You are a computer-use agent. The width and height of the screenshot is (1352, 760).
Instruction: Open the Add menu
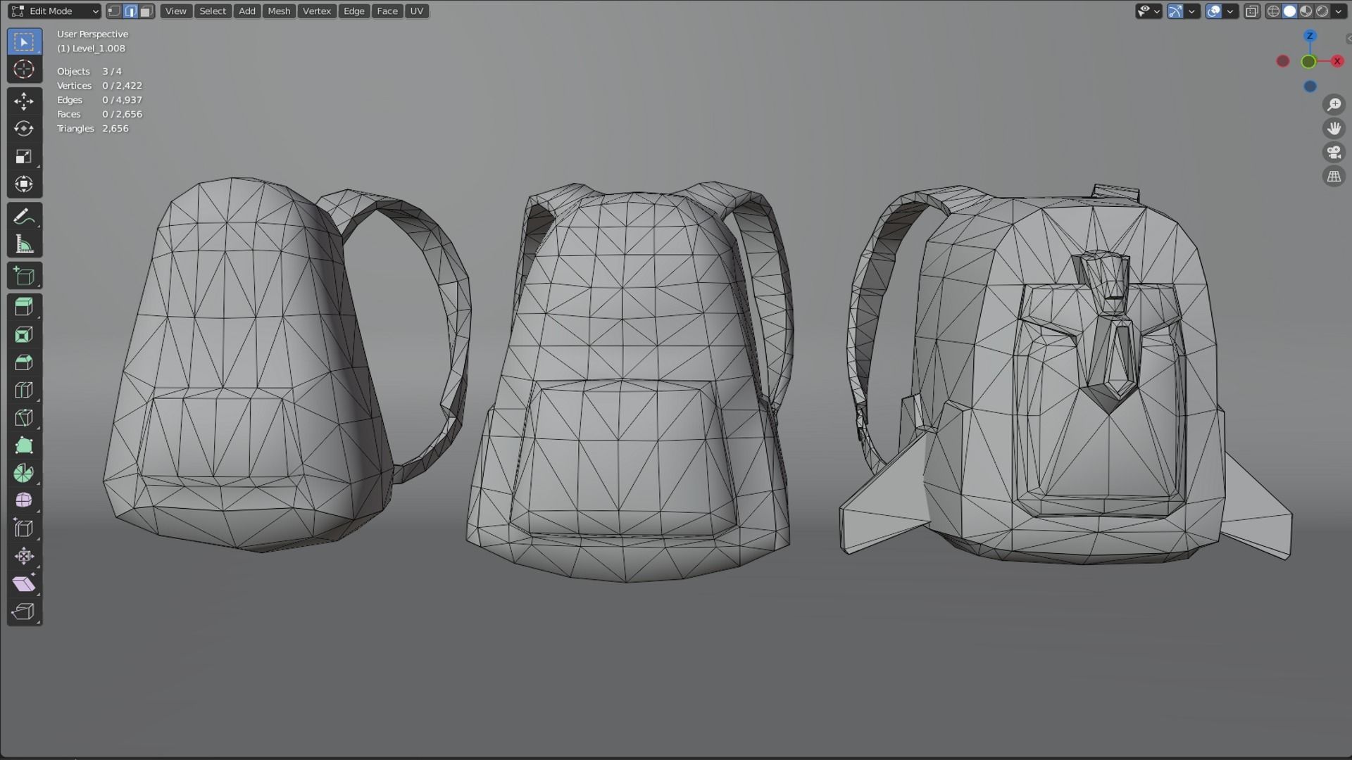[x=246, y=11]
